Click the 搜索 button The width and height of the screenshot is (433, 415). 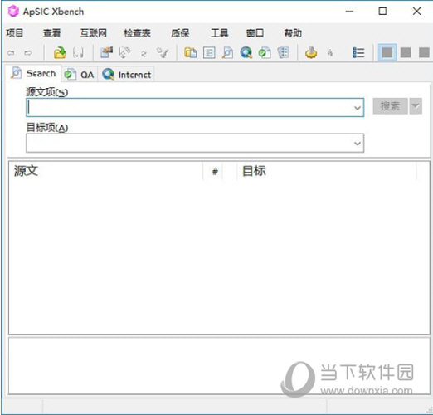point(390,106)
